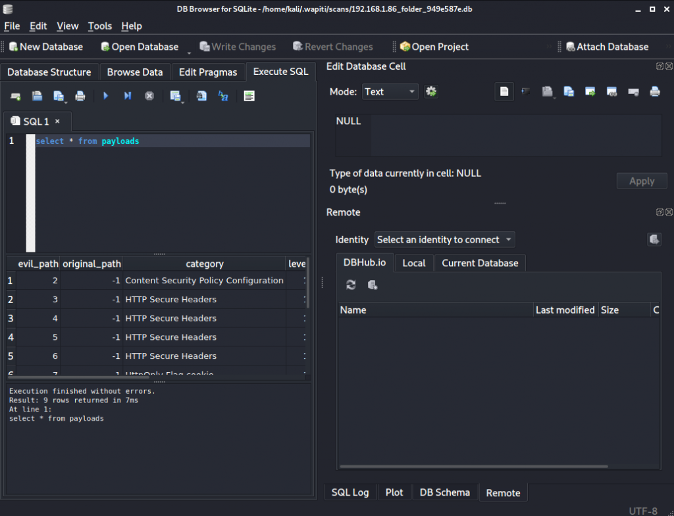
Task: Click the save results view icon
Action: 174,96
